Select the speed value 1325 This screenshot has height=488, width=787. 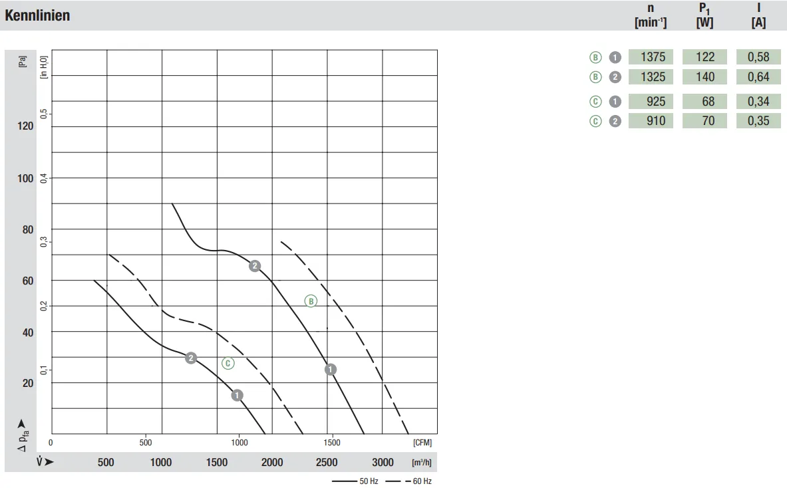point(653,76)
